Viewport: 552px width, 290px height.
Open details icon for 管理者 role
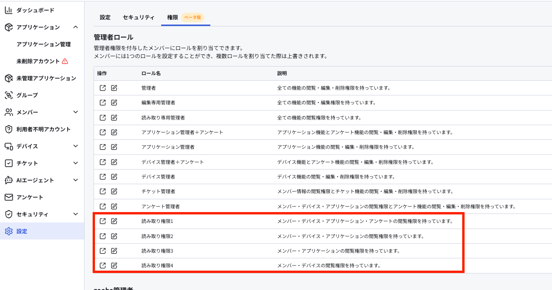coord(103,88)
